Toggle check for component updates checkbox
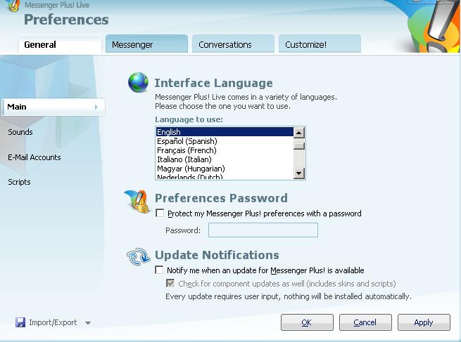461x342 pixels. click(x=170, y=284)
